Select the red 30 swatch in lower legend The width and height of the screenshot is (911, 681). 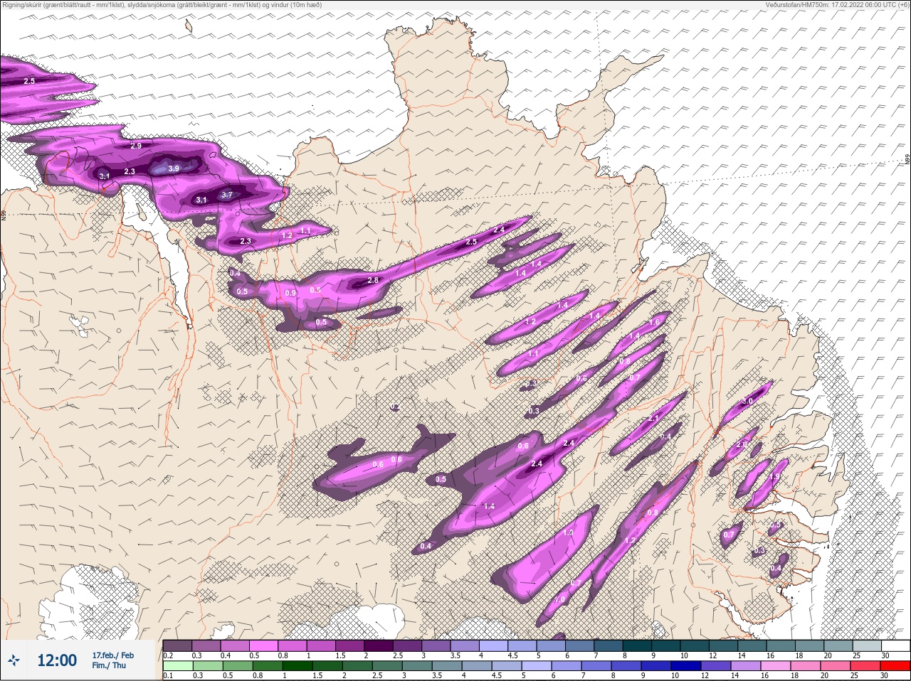click(x=895, y=665)
